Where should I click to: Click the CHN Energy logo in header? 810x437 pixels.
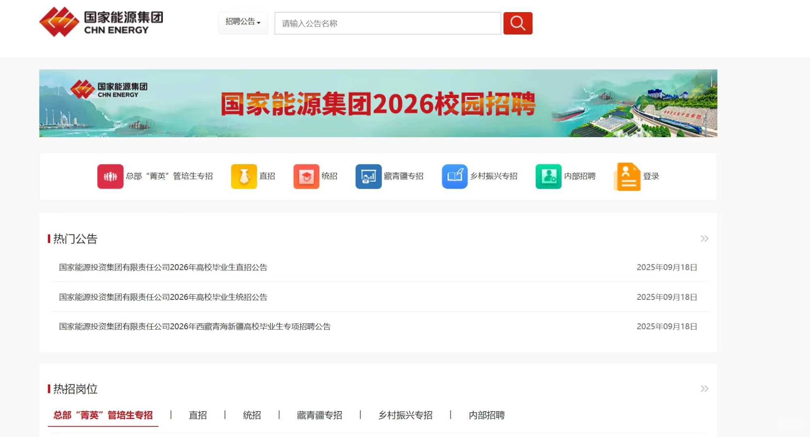(x=101, y=22)
